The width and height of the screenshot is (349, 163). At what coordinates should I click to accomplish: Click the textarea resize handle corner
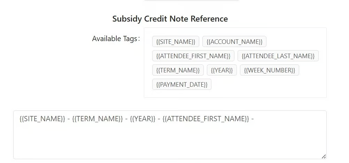[324, 156]
